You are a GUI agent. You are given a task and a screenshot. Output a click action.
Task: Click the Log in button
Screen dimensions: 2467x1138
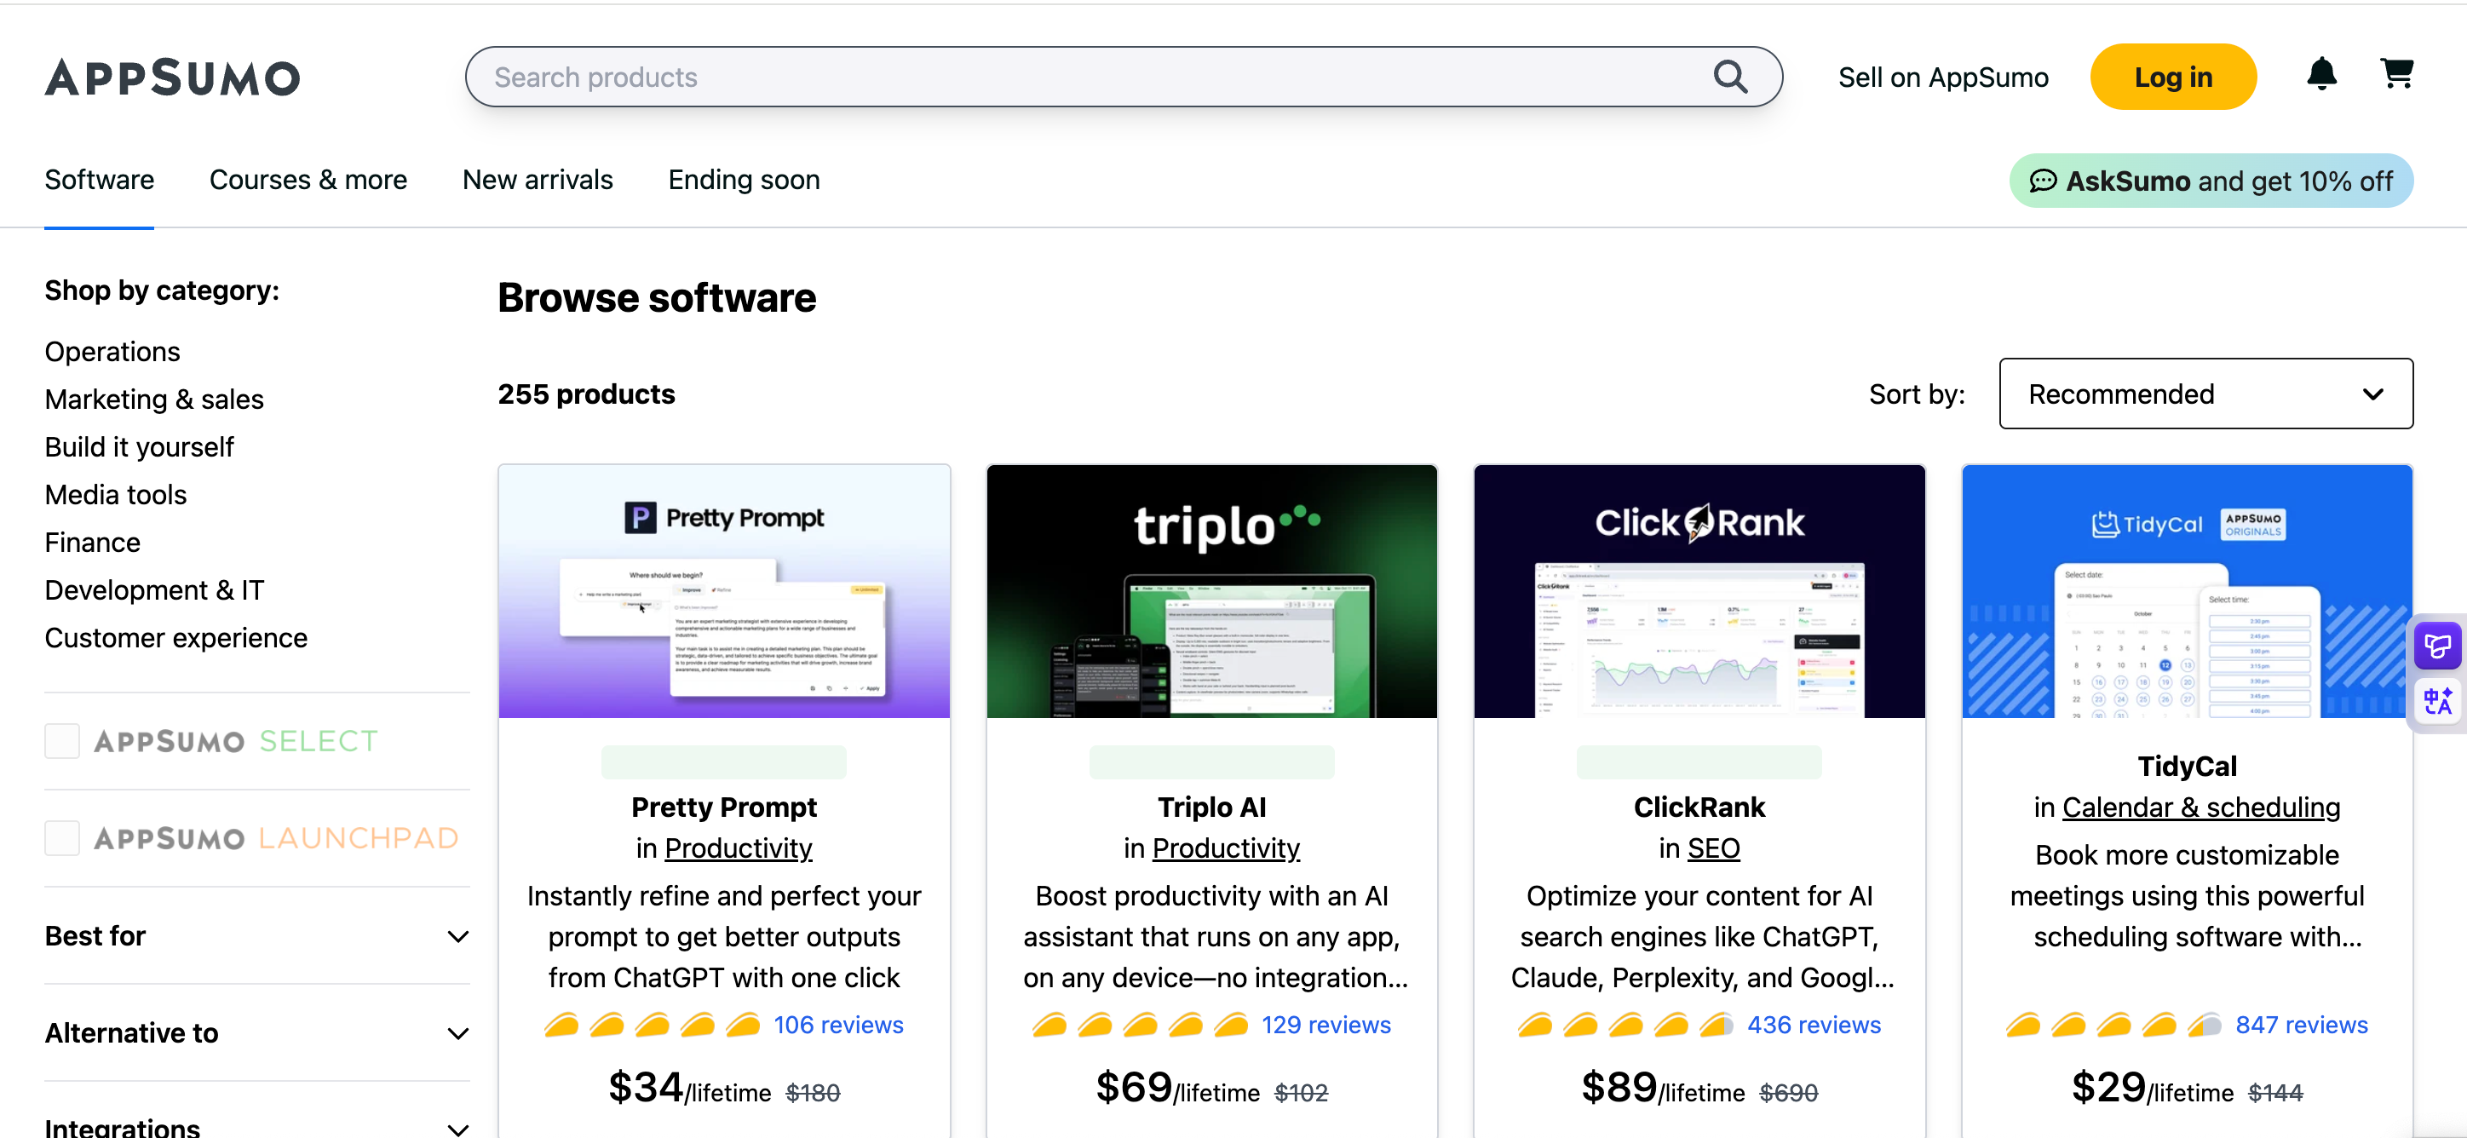click(2173, 77)
